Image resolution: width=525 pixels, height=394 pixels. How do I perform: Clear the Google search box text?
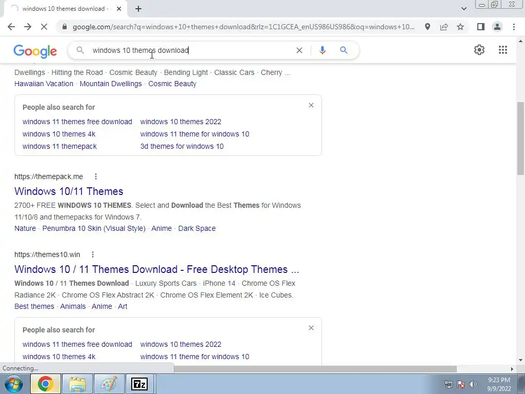(299, 50)
